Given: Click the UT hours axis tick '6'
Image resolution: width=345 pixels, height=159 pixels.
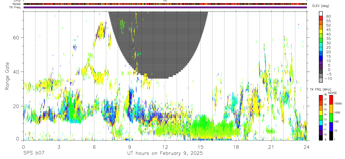Looking at the screenshot, I should coord(94,147).
